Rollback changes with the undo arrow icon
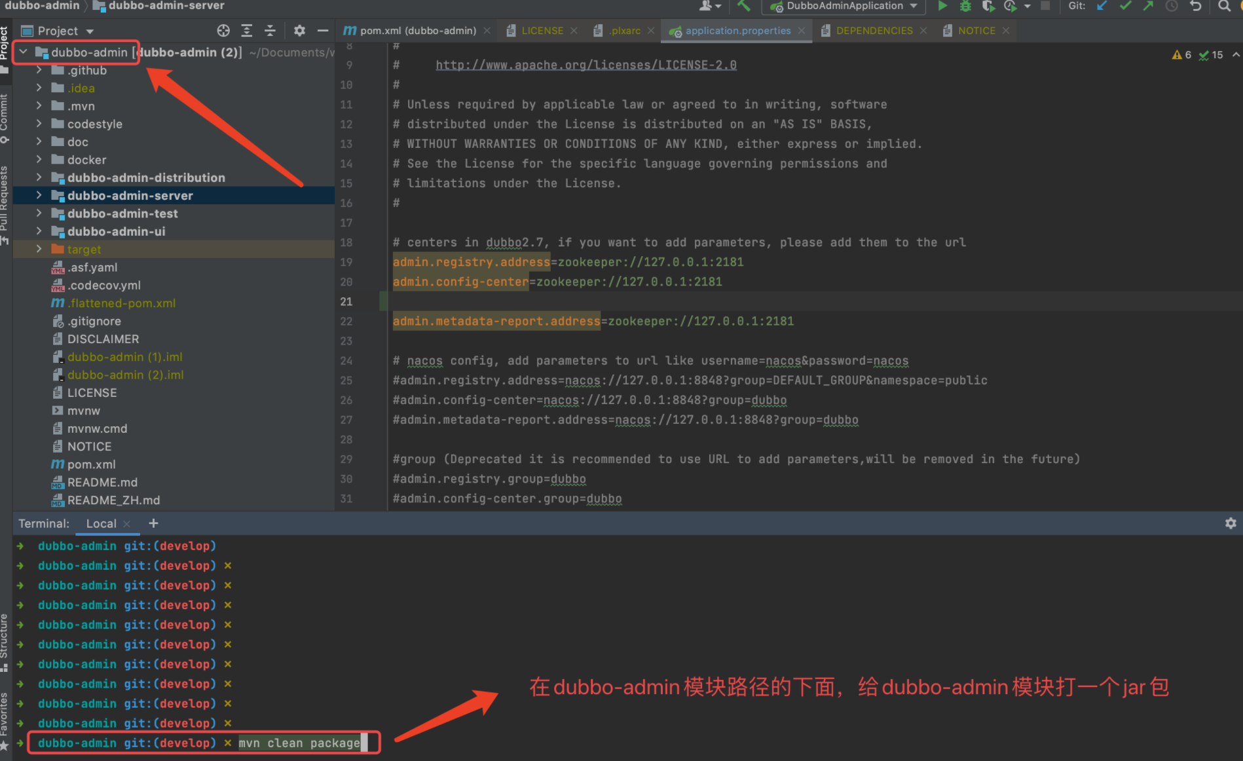 pos(1196,6)
